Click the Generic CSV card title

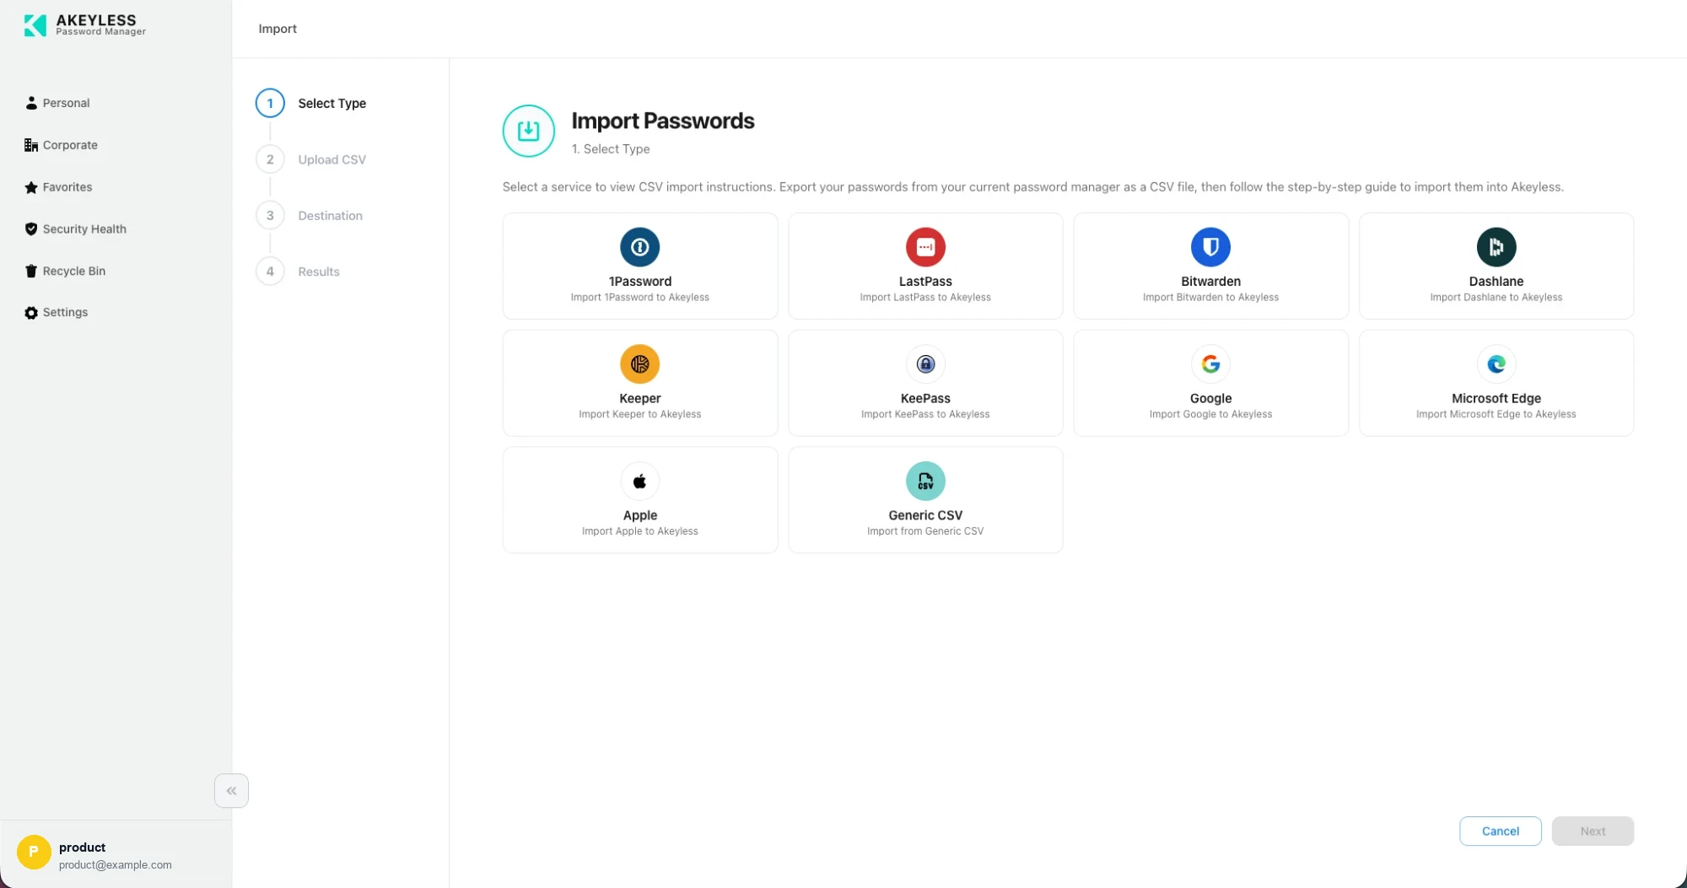[925, 516]
